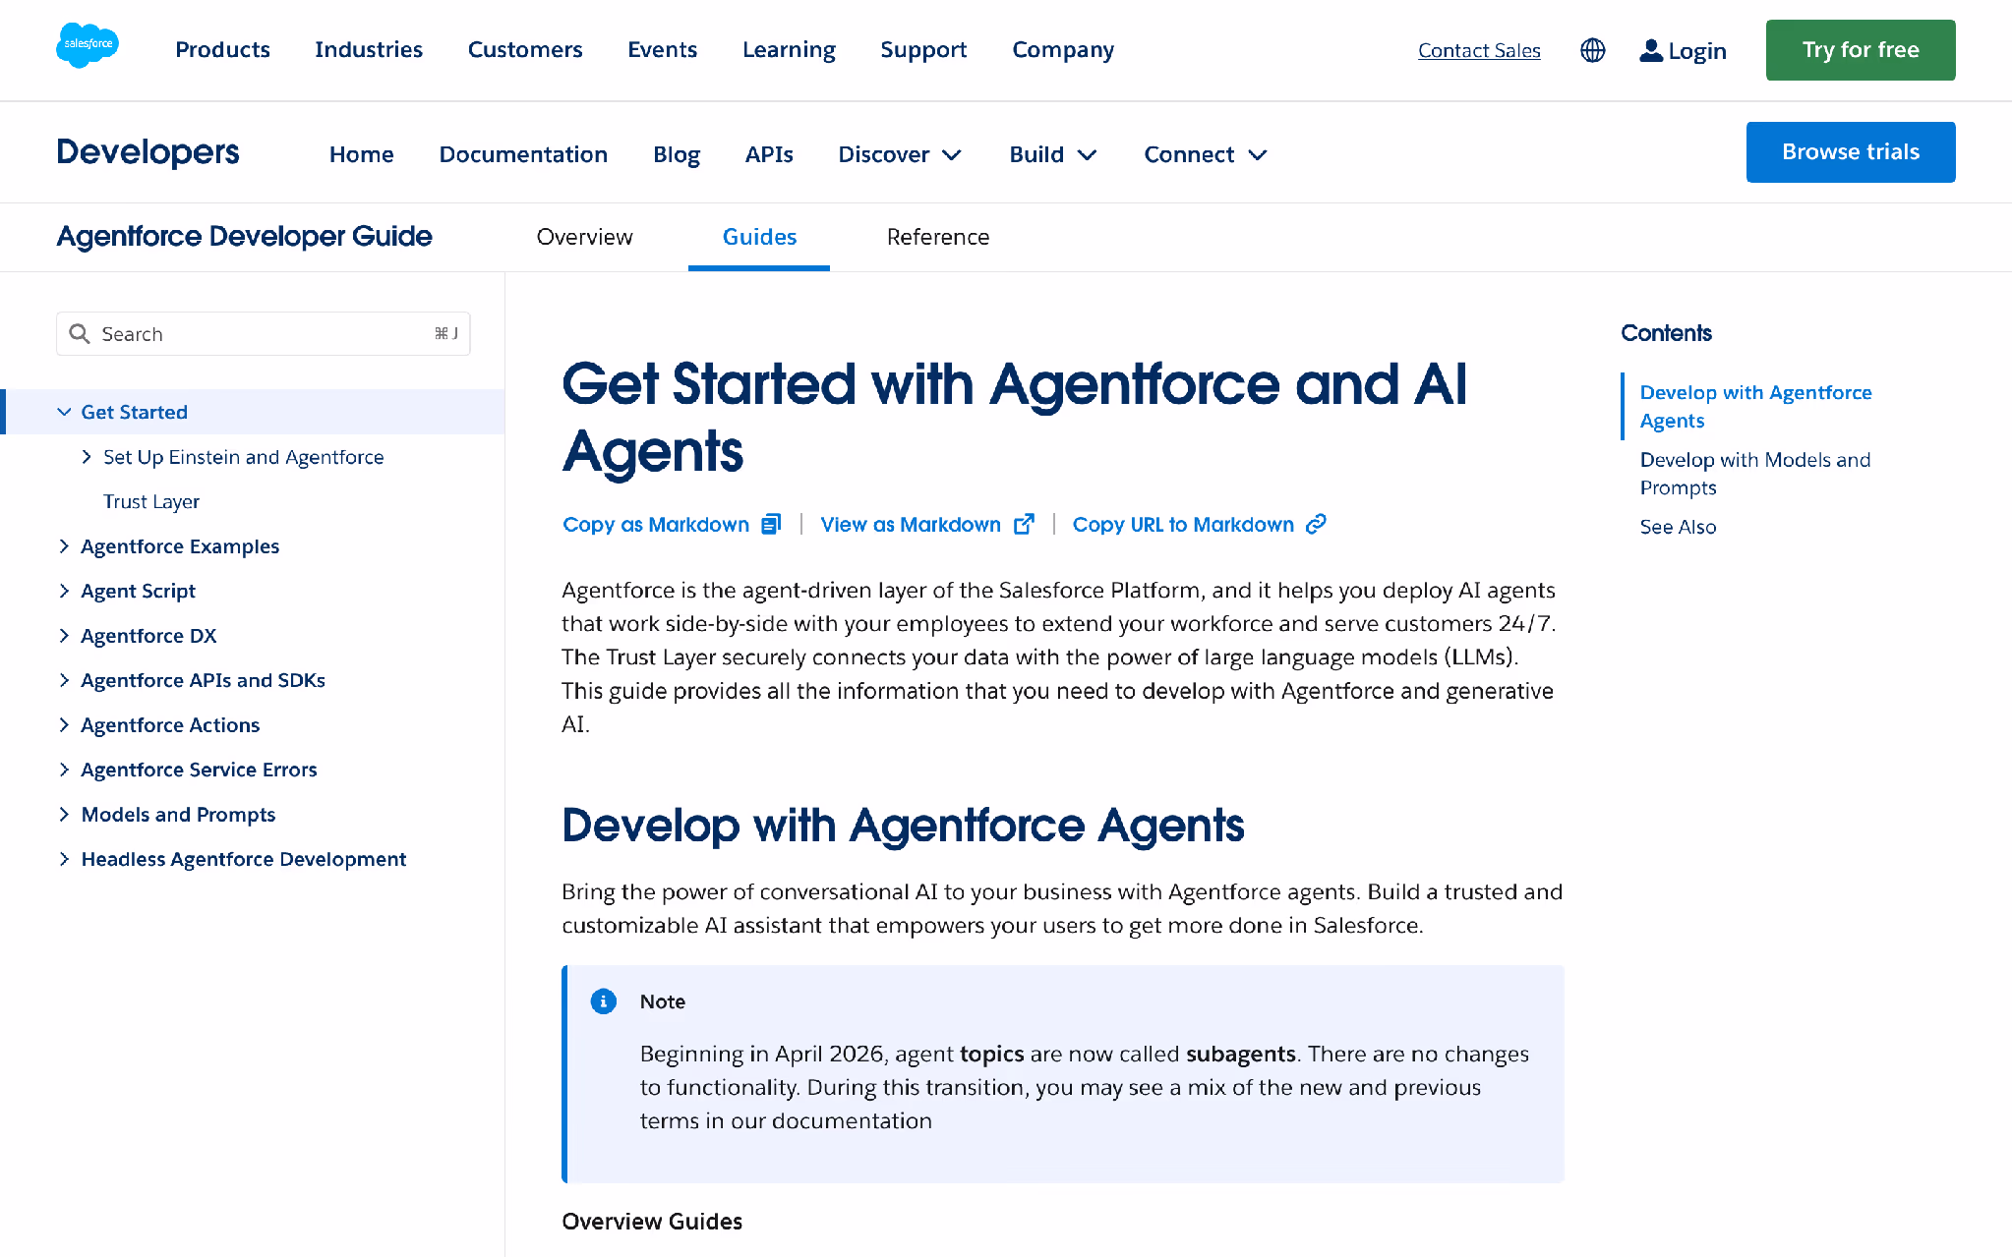Open the Events menu
This screenshot has height=1257, width=2012.
(x=663, y=49)
